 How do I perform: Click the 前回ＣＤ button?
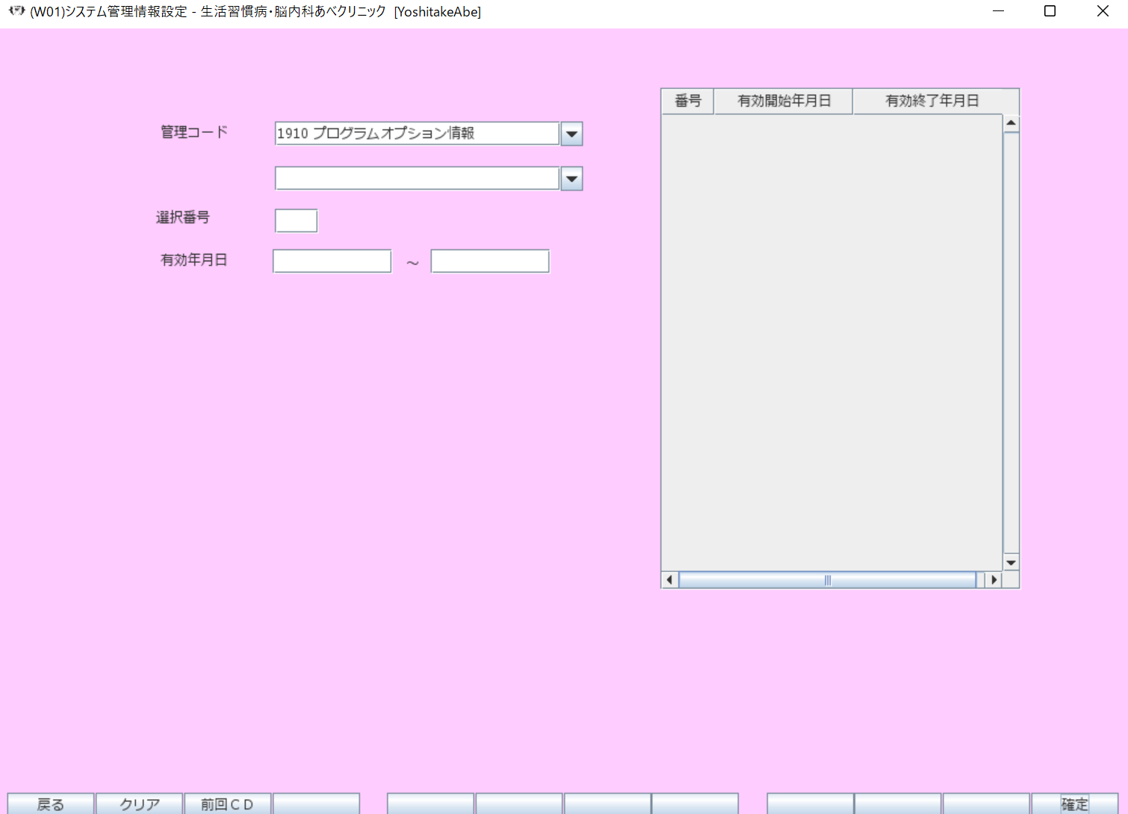(227, 804)
